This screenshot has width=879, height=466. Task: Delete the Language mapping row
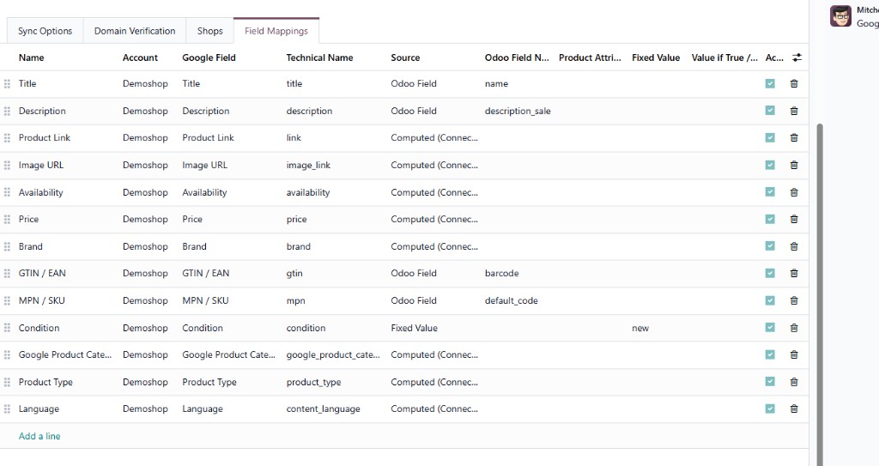click(794, 409)
